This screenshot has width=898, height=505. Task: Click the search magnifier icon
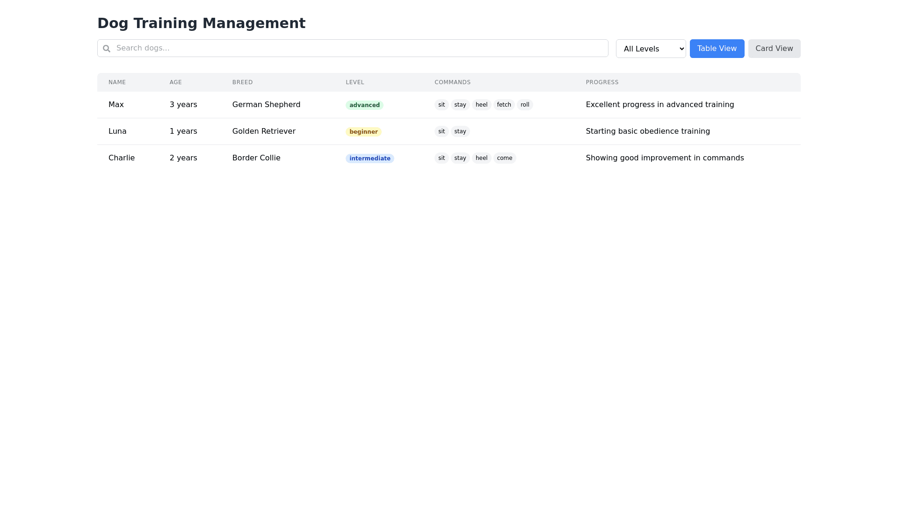[107, 49]
